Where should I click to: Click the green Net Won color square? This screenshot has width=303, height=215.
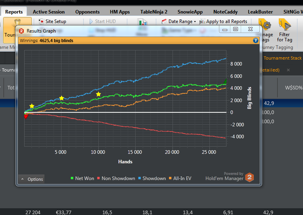(72, 178)
